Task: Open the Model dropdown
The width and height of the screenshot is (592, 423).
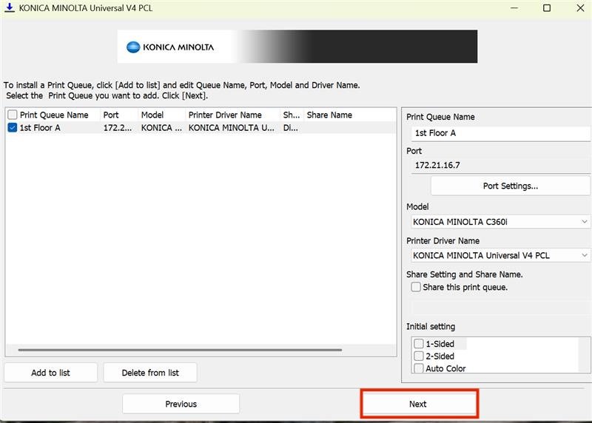Action: tap(500, 222)
